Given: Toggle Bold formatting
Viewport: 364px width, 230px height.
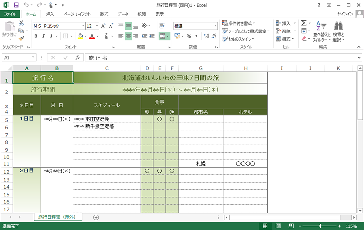Looking at the screenshot, I should [36, 36].
